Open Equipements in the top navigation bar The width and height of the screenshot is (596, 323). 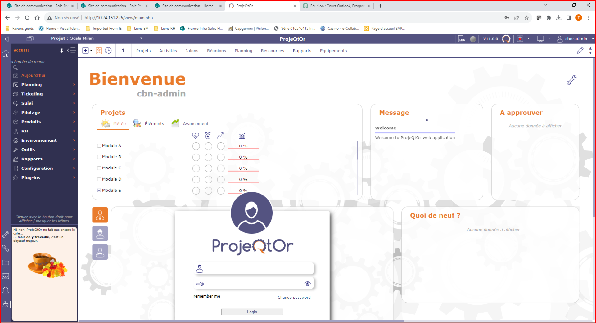click(x=333, y=51)
